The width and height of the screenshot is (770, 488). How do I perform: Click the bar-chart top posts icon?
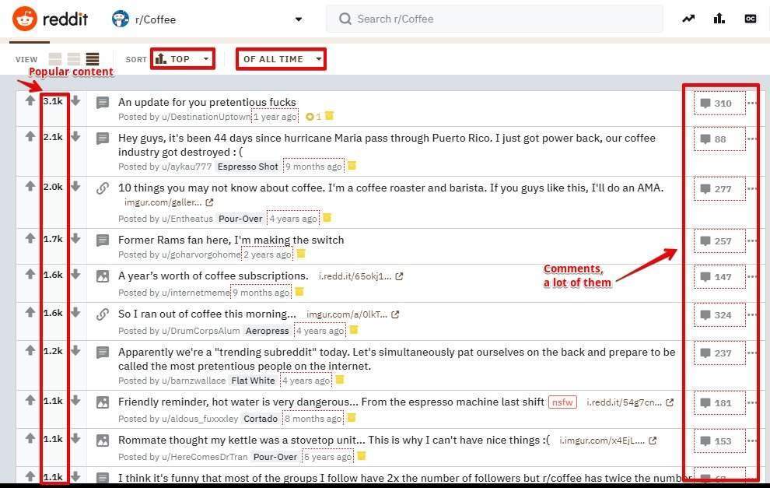pyautogui.click(x=719, y=19)
